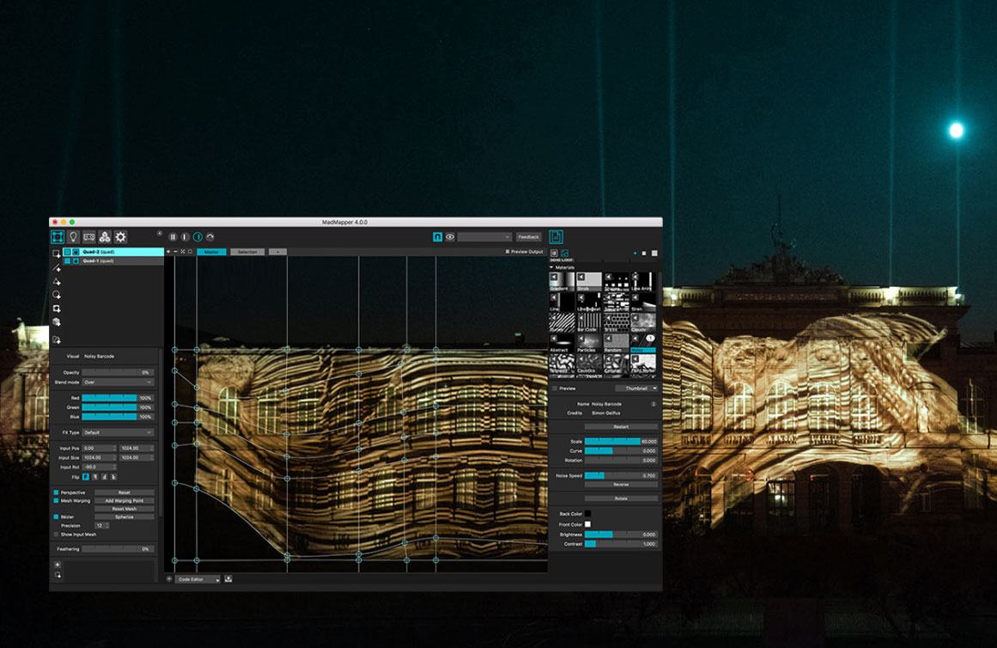Open the Lights bulb icon tab
The width and height of the screenshot is (997, 648).
click(x=73, y=237)
